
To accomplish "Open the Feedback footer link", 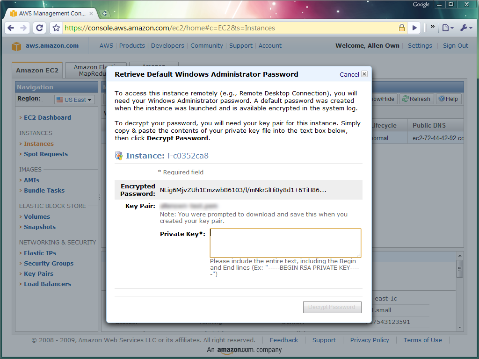I will click(284, 340).
